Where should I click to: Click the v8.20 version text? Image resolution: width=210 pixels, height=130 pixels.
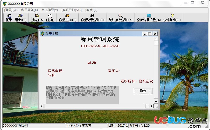coord(92,63)
